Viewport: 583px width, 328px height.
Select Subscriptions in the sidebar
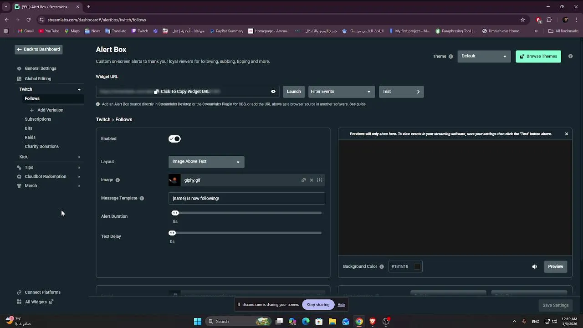coord(38,119)
